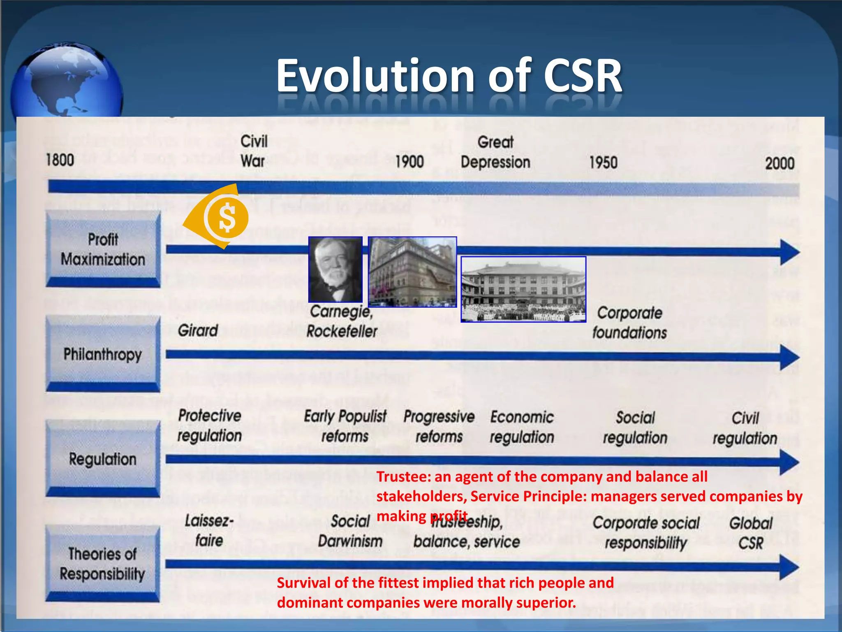The height and width of the screenshot is (632, 842).
Task: Click the balance, service text
Action: [467, 541]
